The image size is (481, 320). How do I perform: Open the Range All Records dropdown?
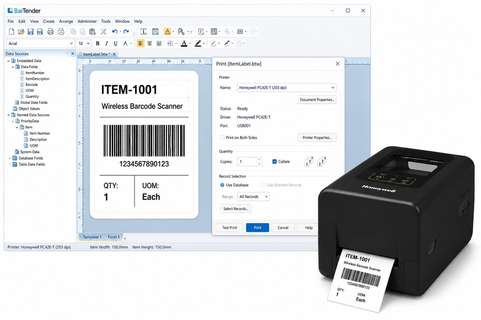coord(266,196)
